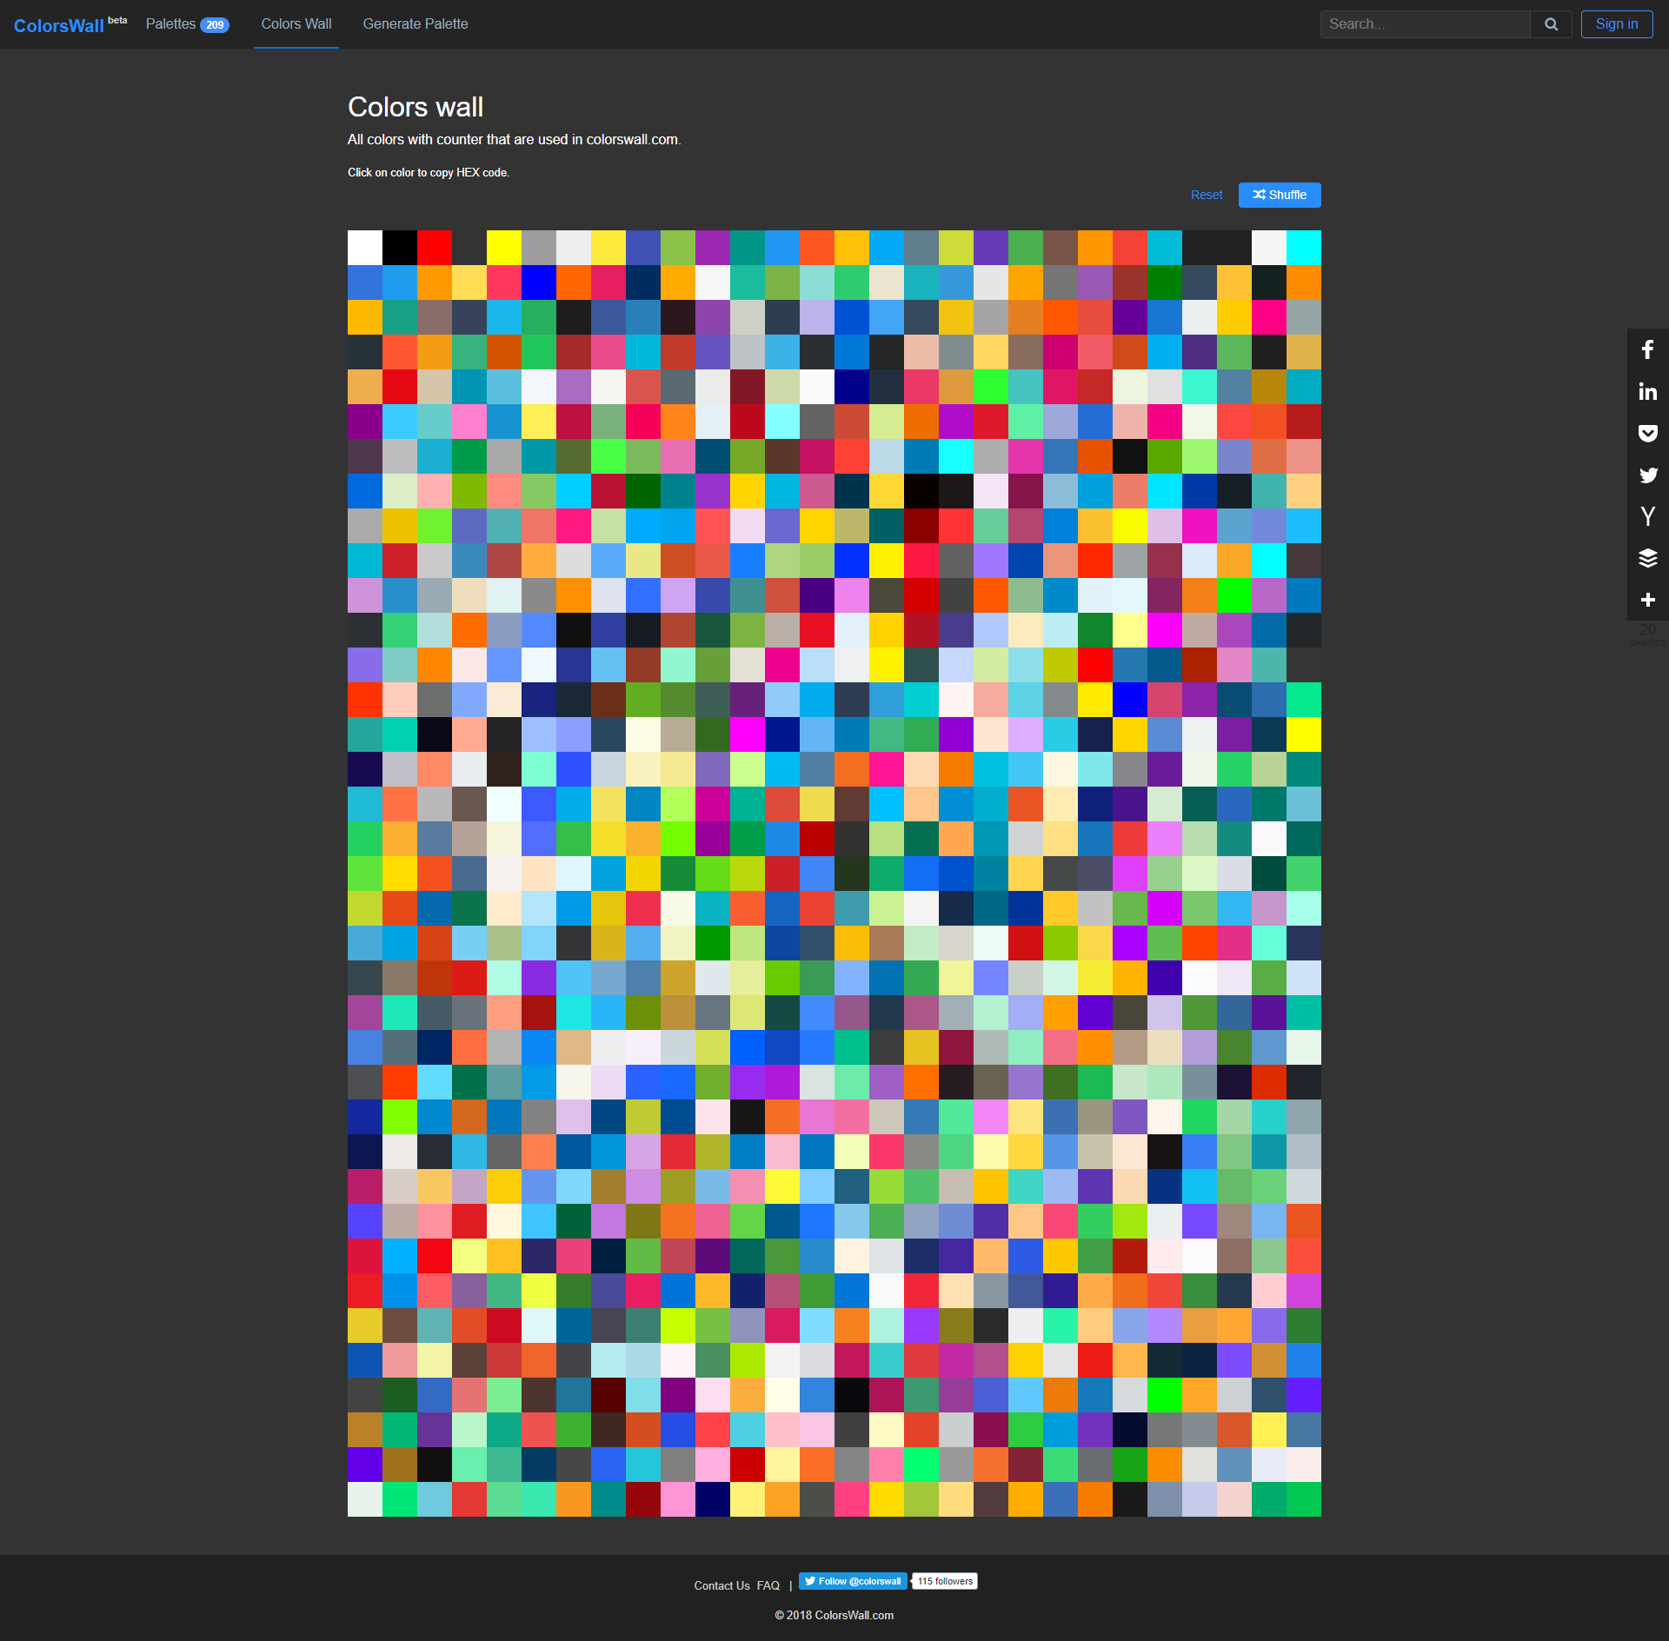
Task: Click the ColorsWall logo
Action: pos(59,24)
